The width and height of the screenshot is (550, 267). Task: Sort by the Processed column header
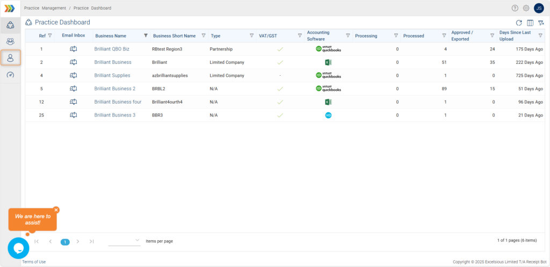(414, 36)
